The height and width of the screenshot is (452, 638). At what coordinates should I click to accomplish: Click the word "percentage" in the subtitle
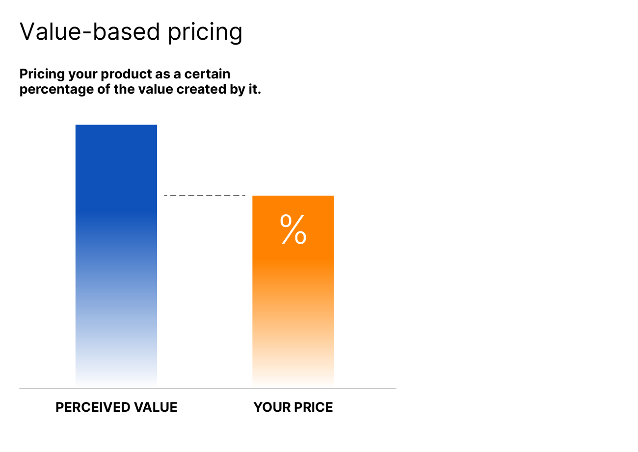pos(51,91)
